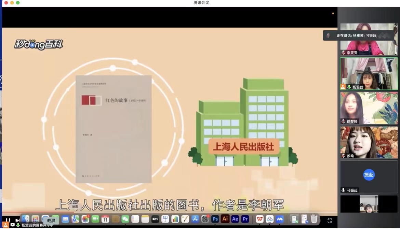Click fullscreen icon of shared video
Viewport: 400px width, 229px height.
click(330, 220)
